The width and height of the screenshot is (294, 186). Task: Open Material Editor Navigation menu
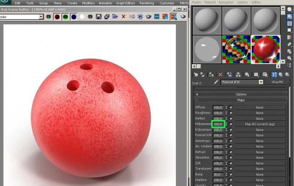[x=226, y=2]
